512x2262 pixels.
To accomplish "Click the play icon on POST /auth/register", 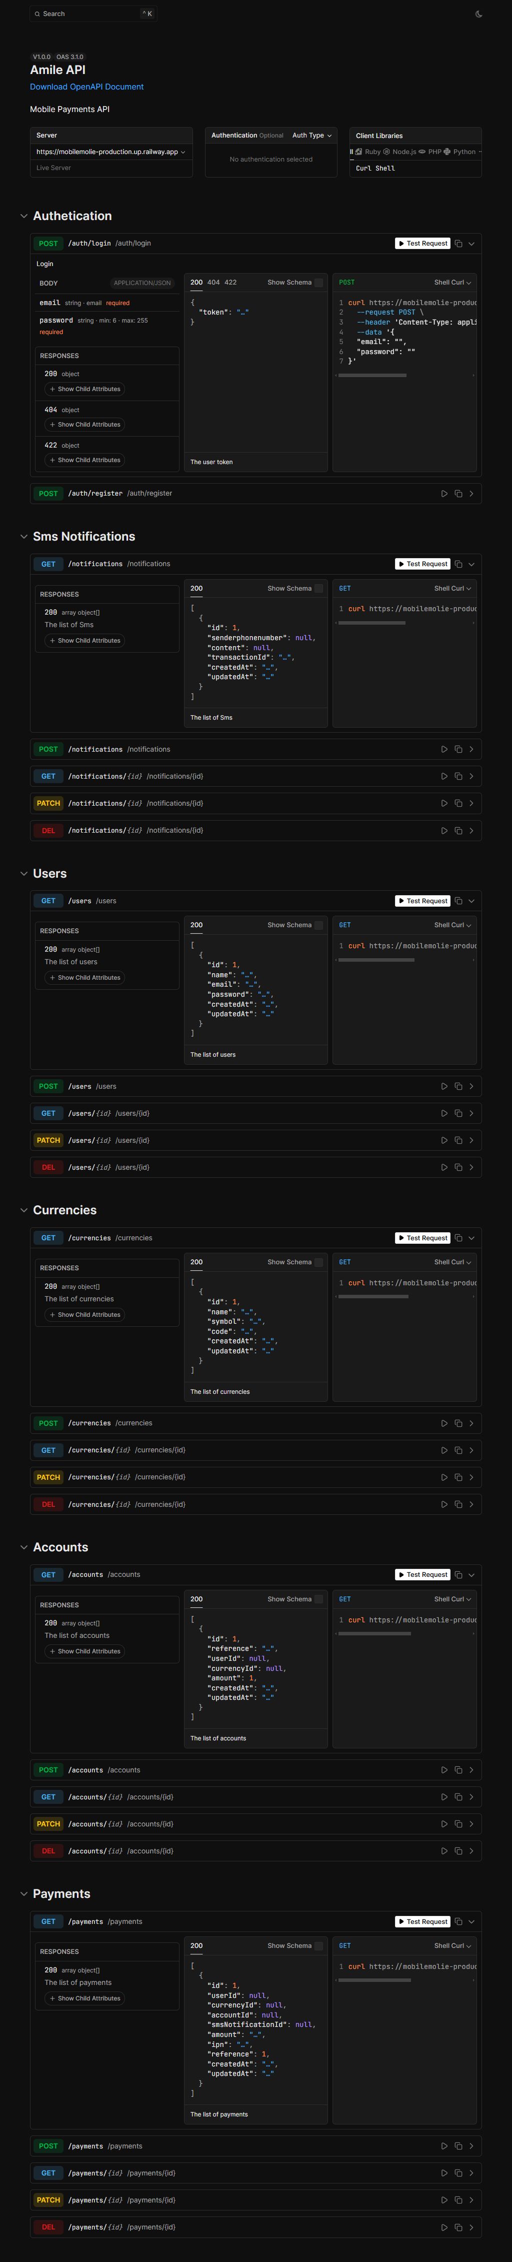I will coord(443,494).
